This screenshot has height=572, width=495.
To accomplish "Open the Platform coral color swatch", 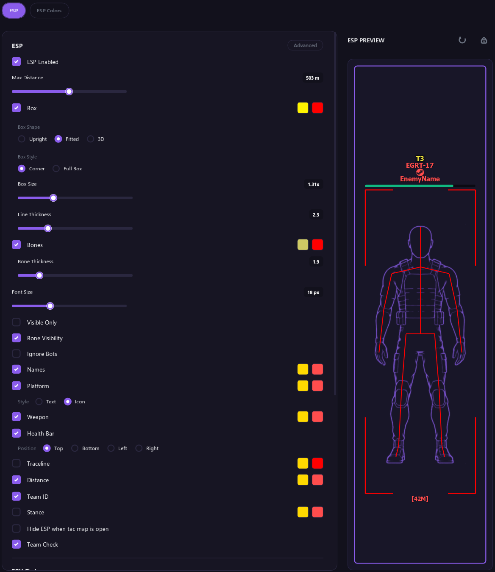I will pyautogui.click(x=317, y=386).
